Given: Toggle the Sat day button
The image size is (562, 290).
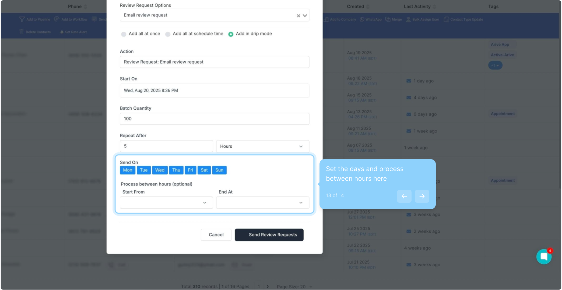Looking at the screenshot, I should 204,170.
